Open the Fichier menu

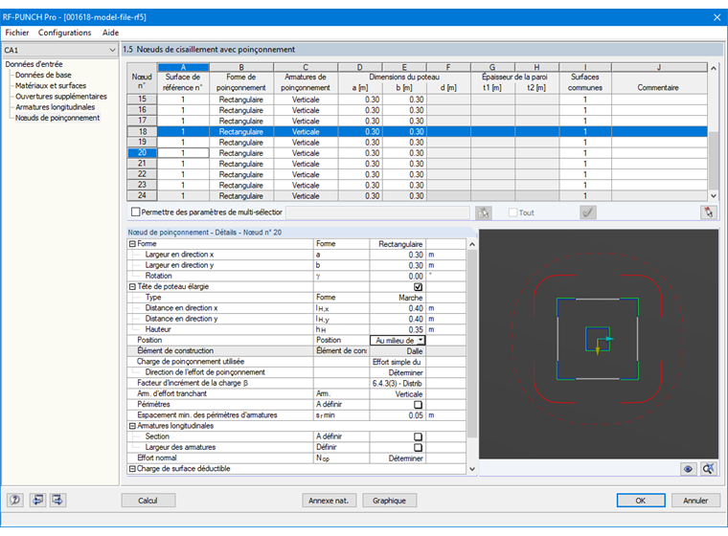pos(17,33)
